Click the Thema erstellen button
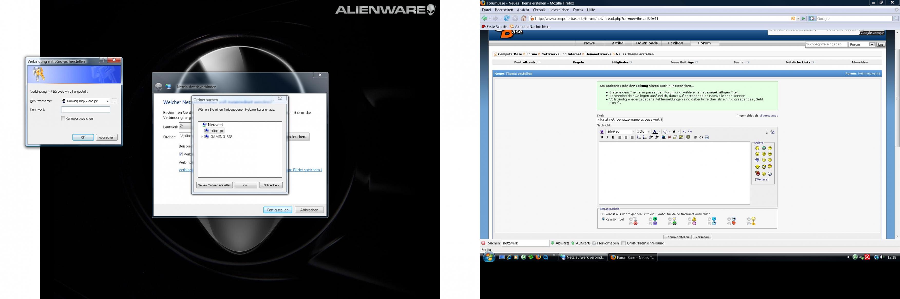This screenshot has height=299, width=900. tap(677, 237)
